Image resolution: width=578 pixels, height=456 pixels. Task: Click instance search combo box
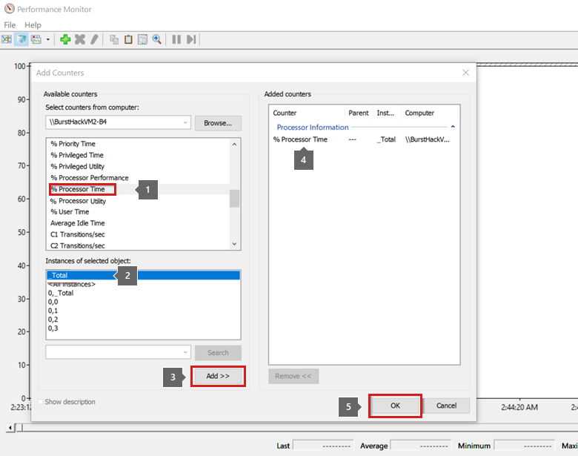118,352
